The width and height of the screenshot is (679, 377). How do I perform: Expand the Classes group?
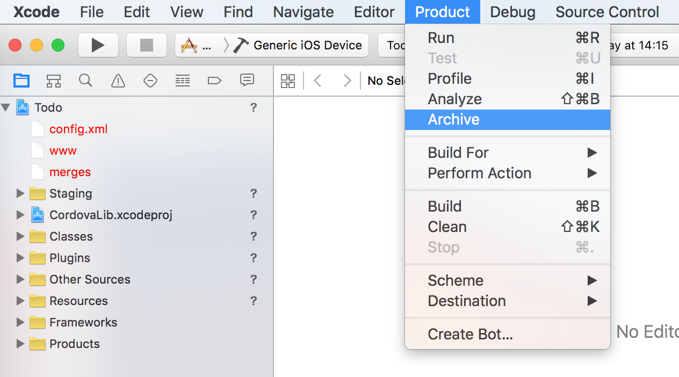pyautogui.click(x=20, y=236)
